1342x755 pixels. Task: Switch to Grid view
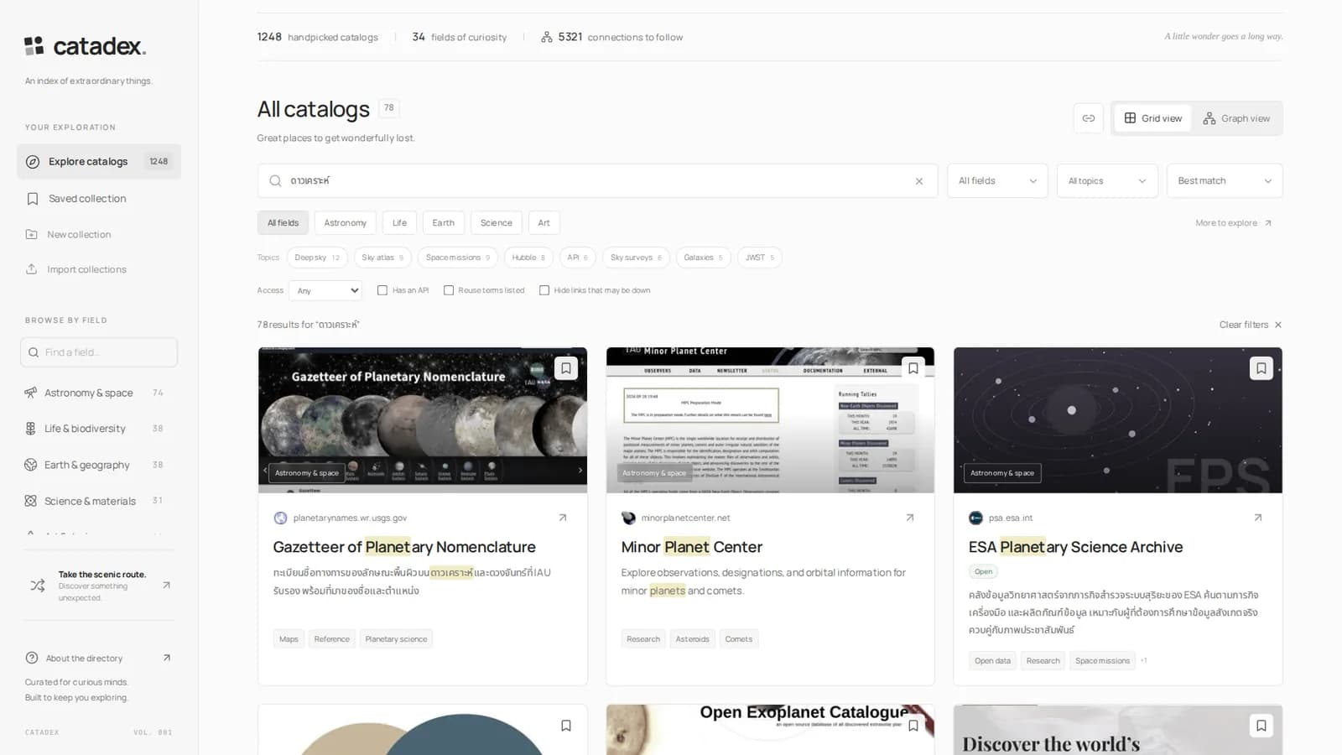1153,118
